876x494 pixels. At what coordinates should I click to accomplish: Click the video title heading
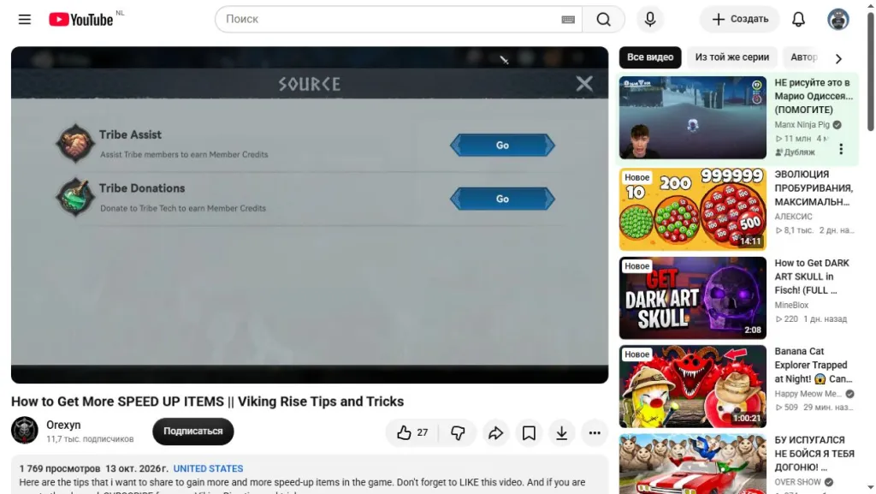pyautogui.click(x=207, y=402)
